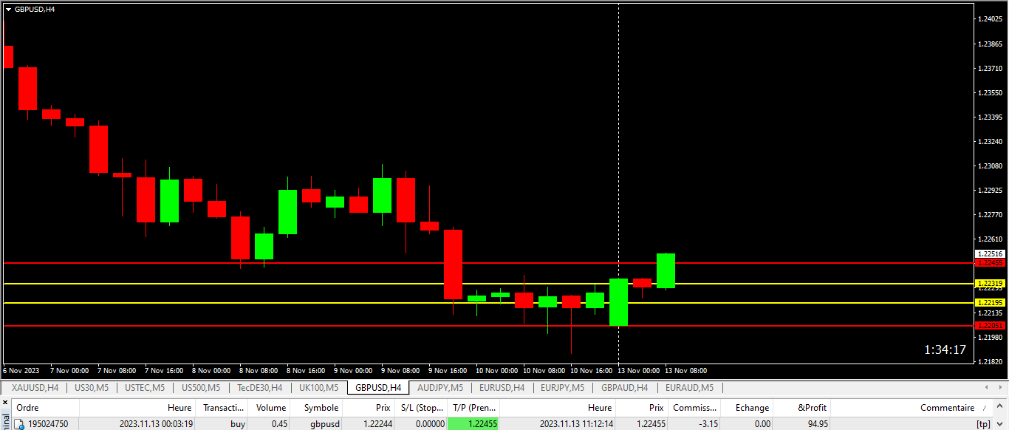
Task: Select the yellow 1.22195 price level label
Action: (x=991, y=302)
